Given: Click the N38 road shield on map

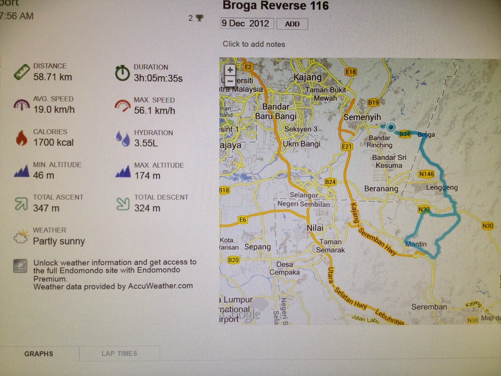Looking at the screenshot, I should 473,320.
